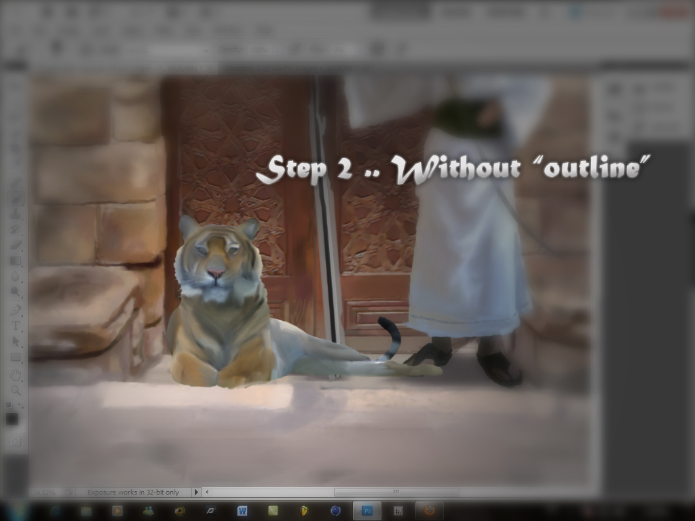This screenshot has width=695, height=521.
Task: Reset default foreground and background colors
Action: [9, 406]
